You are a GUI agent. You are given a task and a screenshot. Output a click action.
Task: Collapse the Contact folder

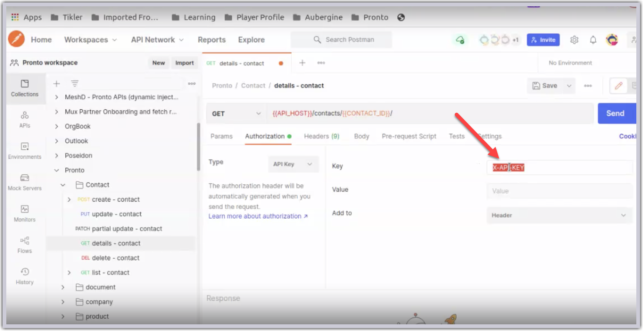click(x=63, y=185)
